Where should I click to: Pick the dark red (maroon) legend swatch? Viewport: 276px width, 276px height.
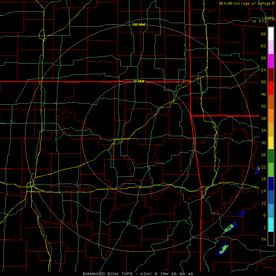pos(271,75)
